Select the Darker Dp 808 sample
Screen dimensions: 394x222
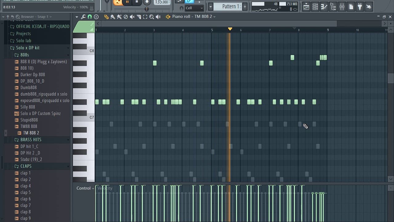[x=33, y=75]
